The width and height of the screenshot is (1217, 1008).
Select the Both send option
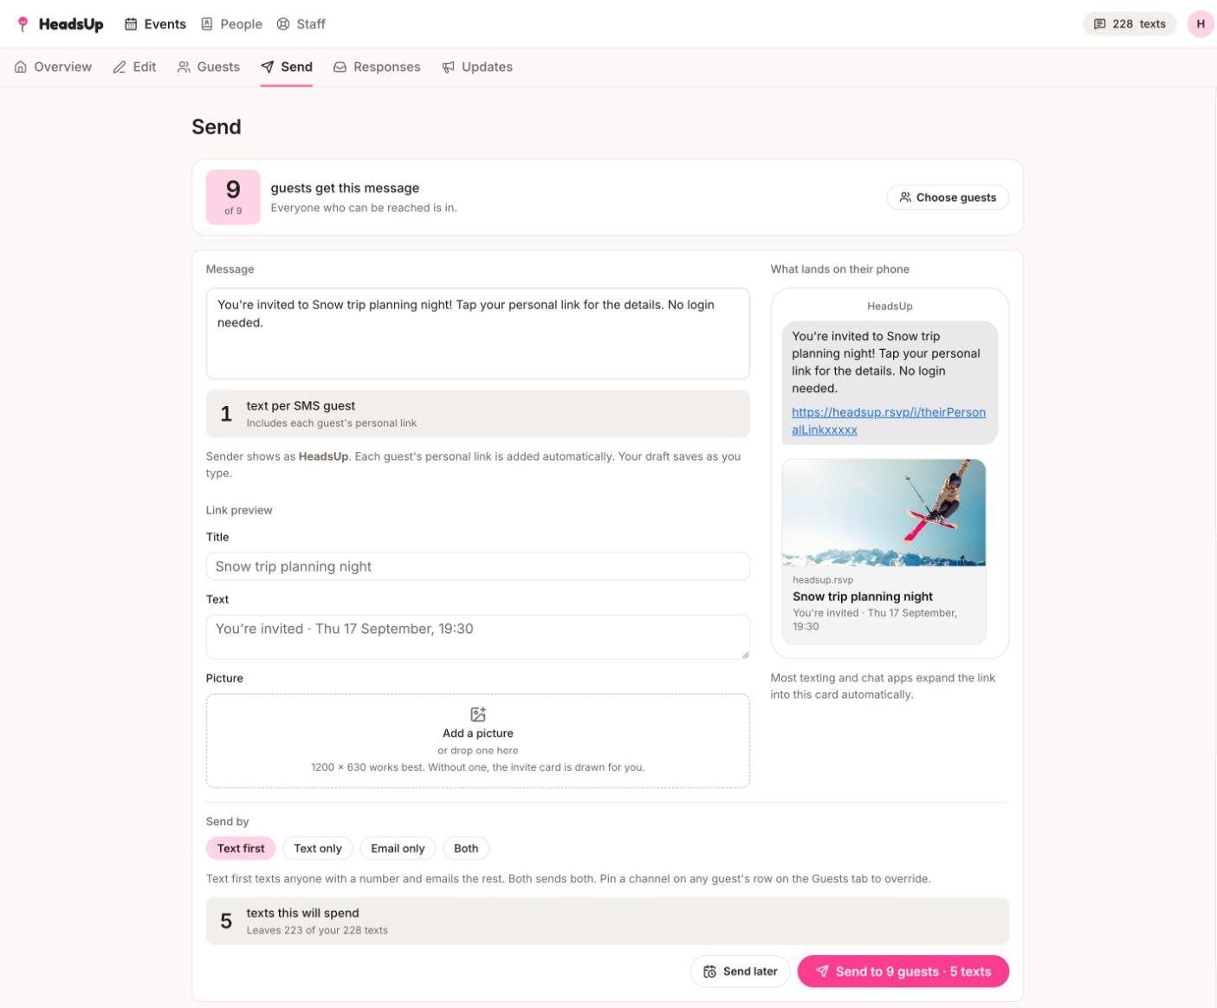466,849
